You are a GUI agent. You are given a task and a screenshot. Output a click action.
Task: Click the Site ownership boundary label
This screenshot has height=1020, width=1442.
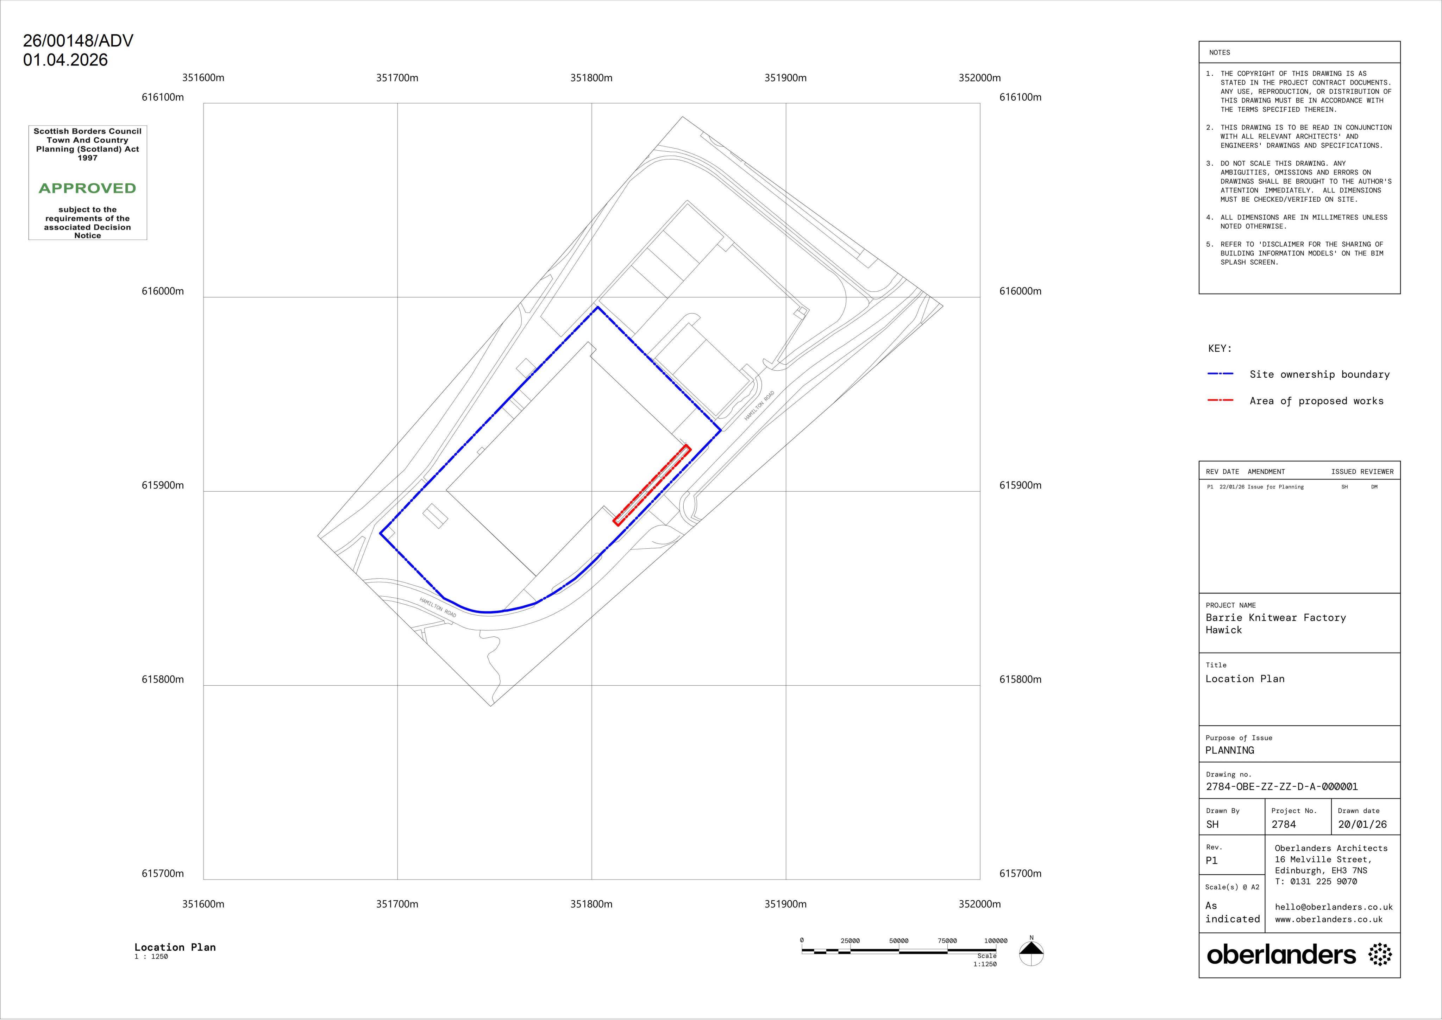point(1319,374)
